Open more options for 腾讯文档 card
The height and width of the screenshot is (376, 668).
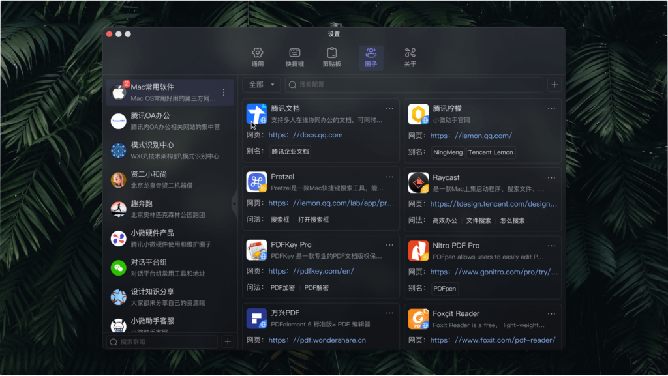[x=389, y=109]
